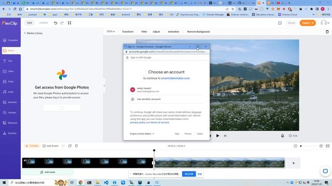Viewport: 332px width, 186px height.
Task: Select Use another account
Action: [x=167, y=99]
